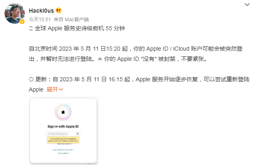Click the small arrow next to 展开
The width and height of the screenshot is (258, 165).
[61, 89]
